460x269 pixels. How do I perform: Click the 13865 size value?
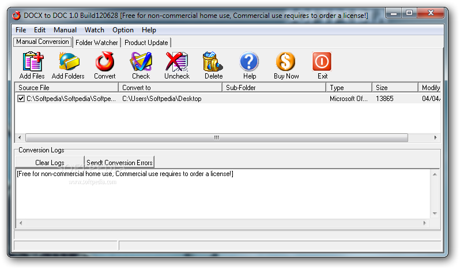coord(384,99)
